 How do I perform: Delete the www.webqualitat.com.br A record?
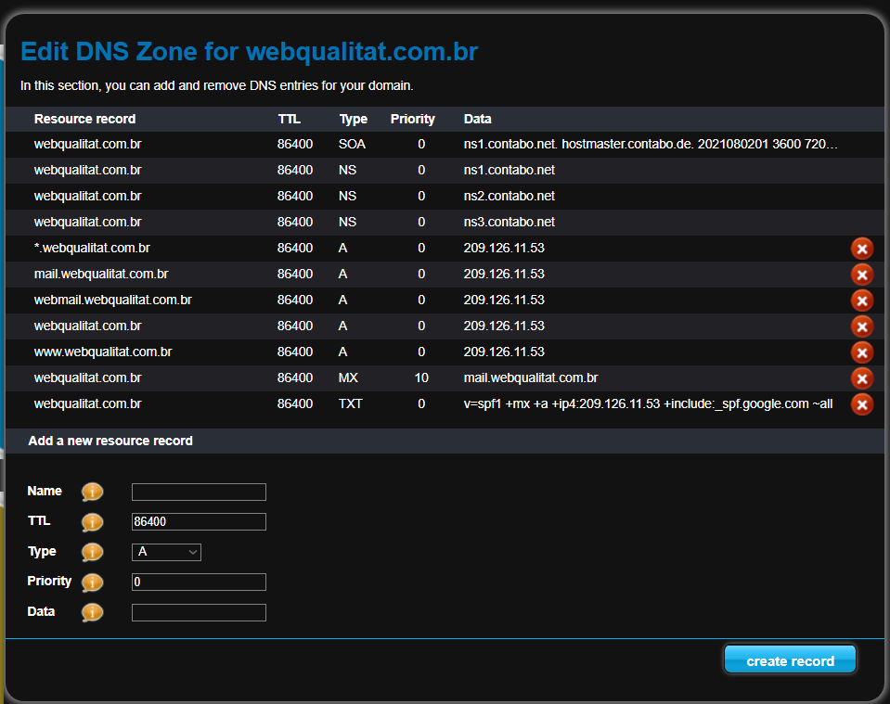point(861,352)
